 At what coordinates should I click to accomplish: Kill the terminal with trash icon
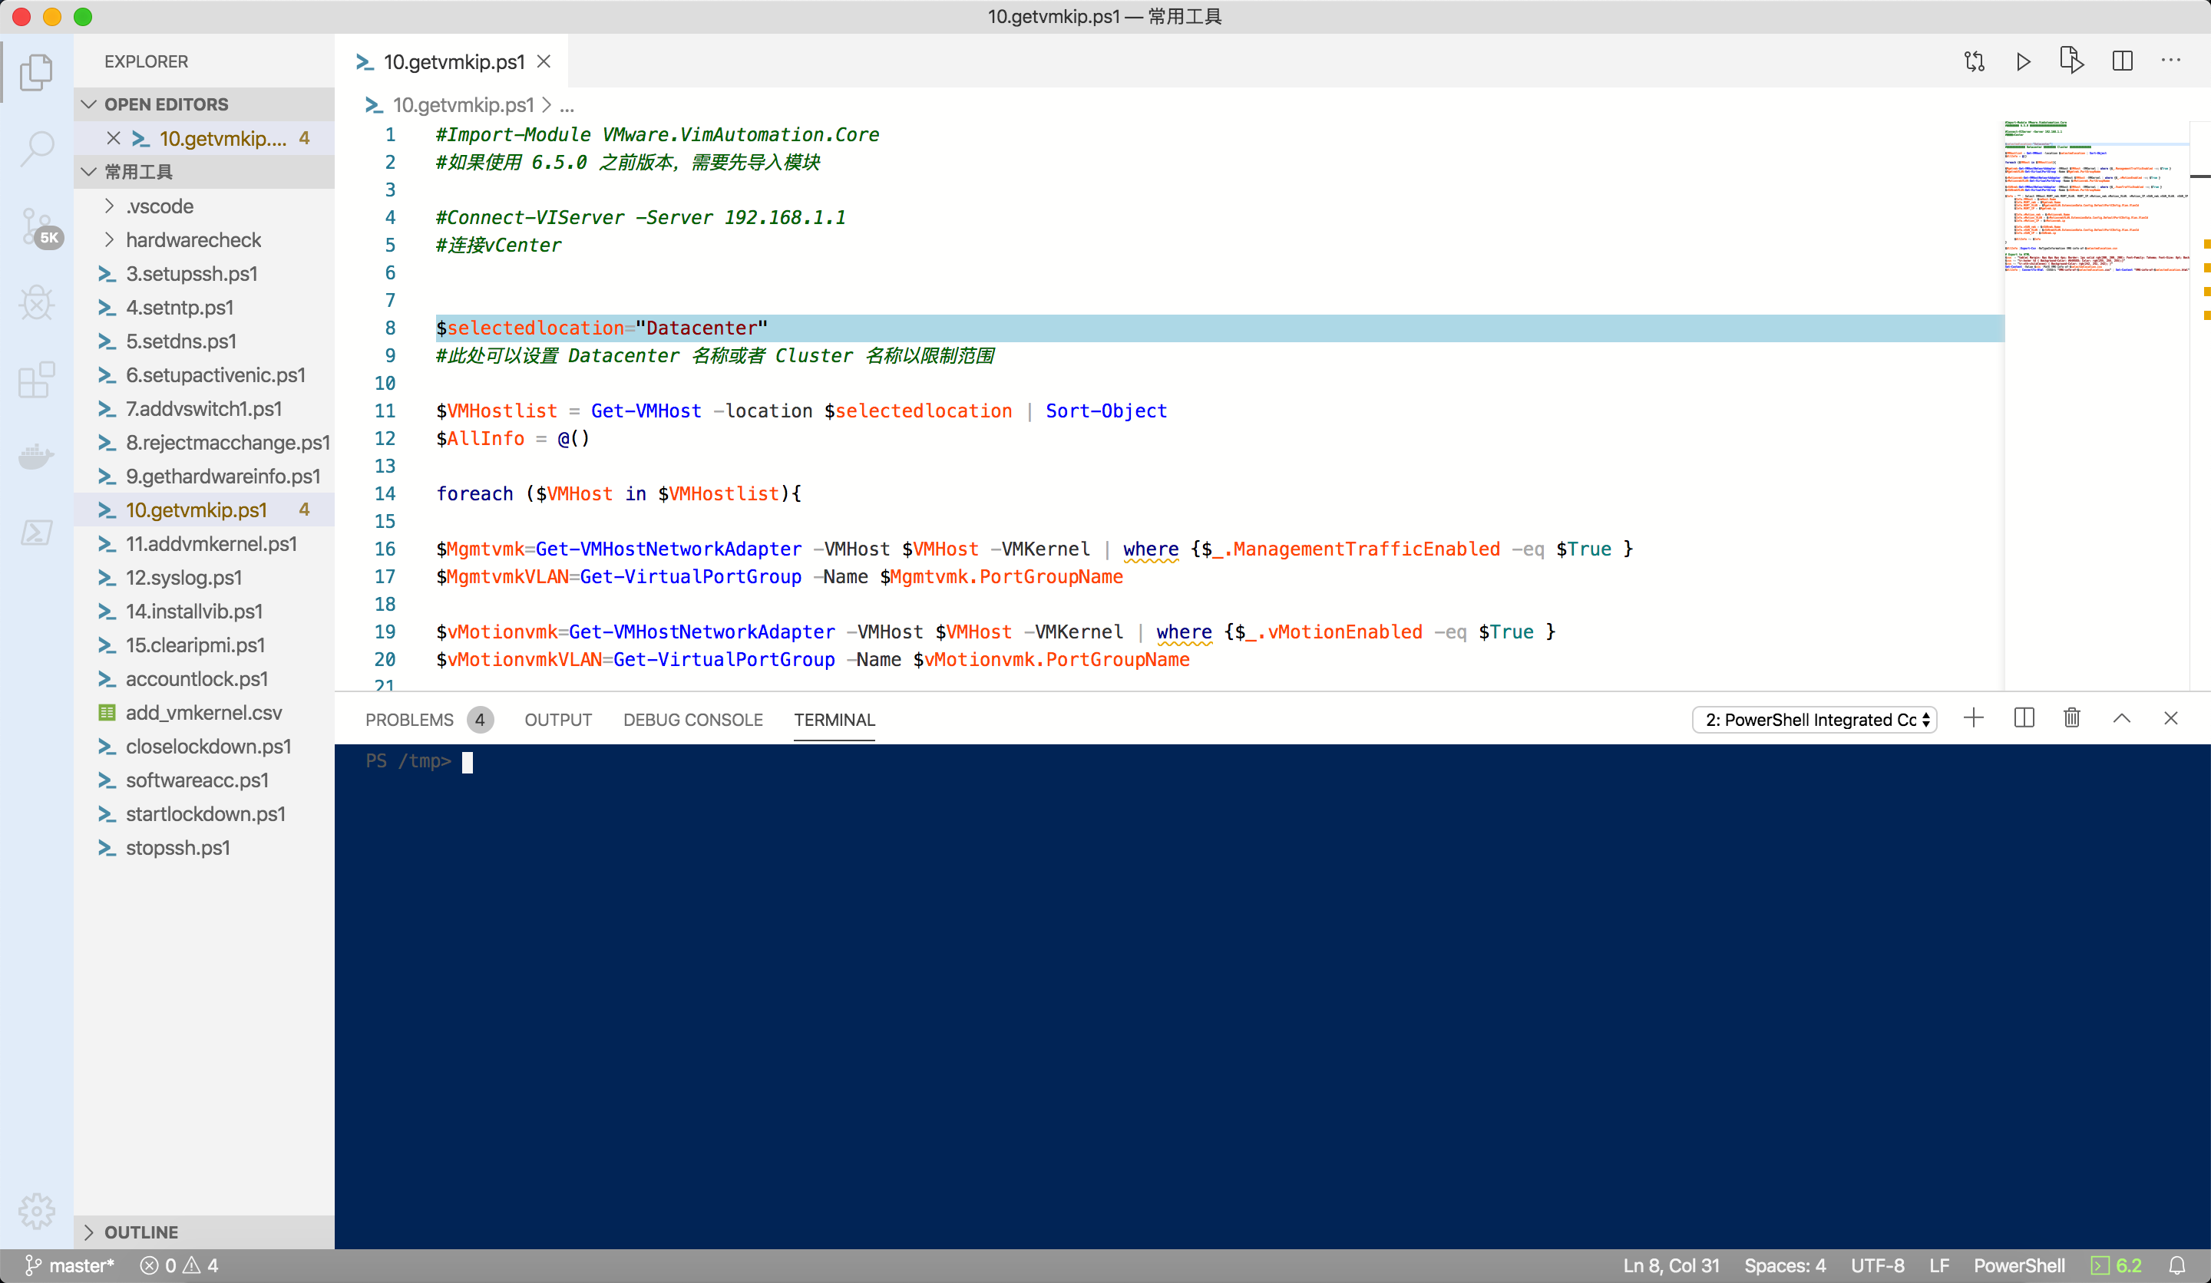pos(2072,718)
